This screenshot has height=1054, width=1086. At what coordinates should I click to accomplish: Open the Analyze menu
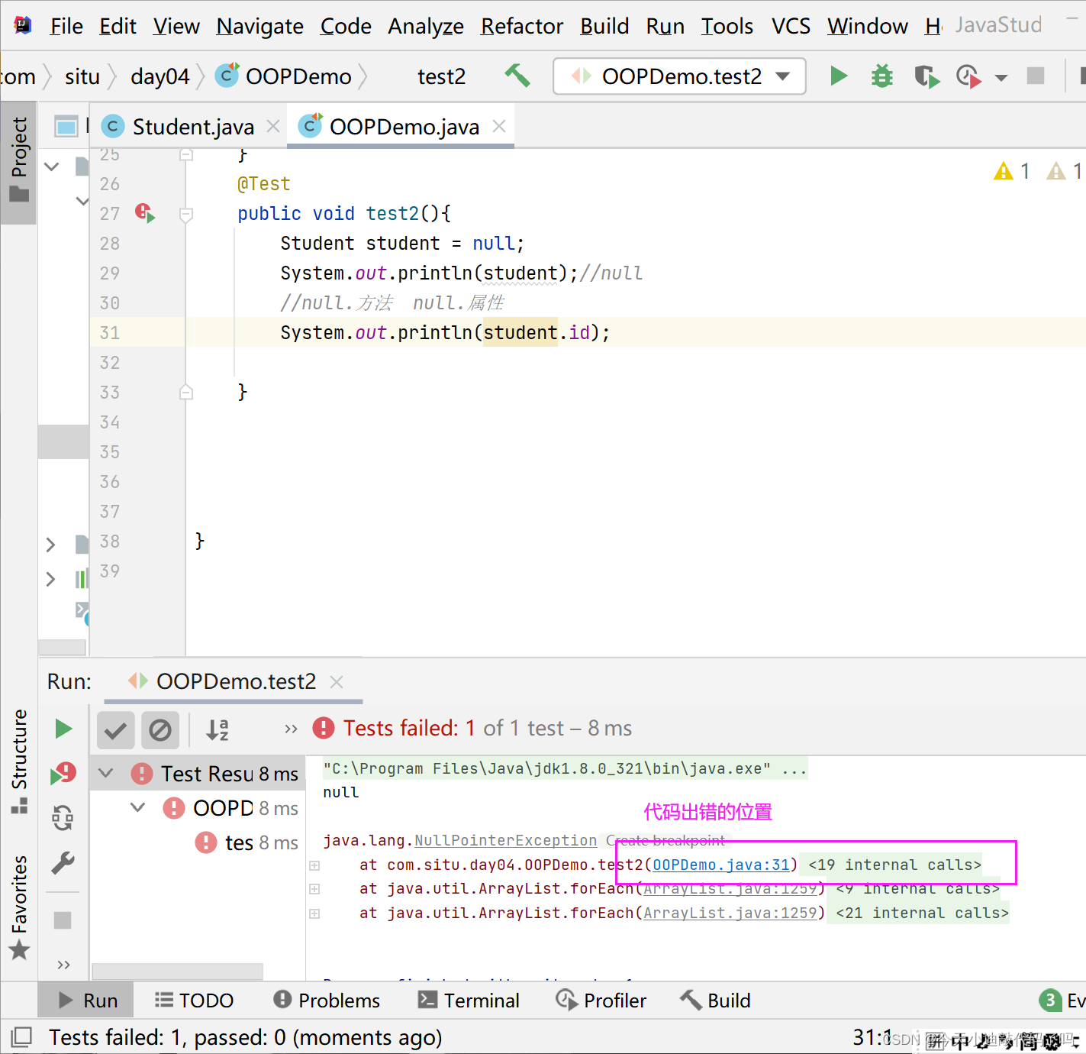click(426, 26)
